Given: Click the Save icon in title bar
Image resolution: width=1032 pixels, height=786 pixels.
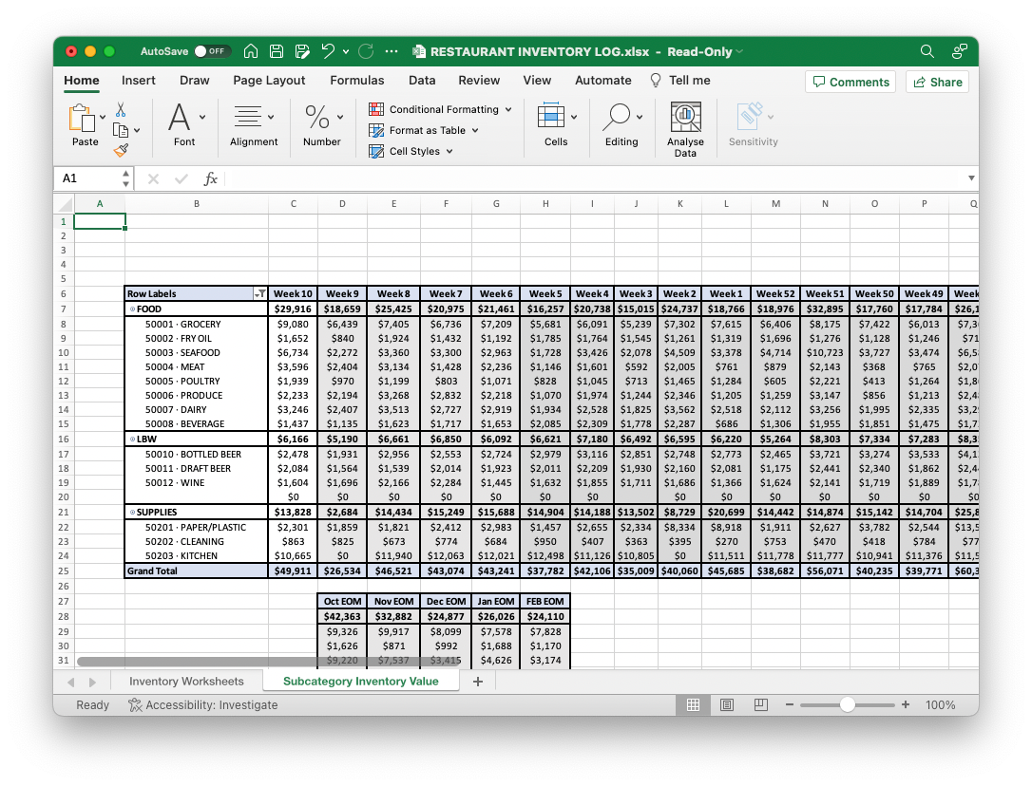Looking at the screenshot, I should pyautogui.click(x=277, y=51).
